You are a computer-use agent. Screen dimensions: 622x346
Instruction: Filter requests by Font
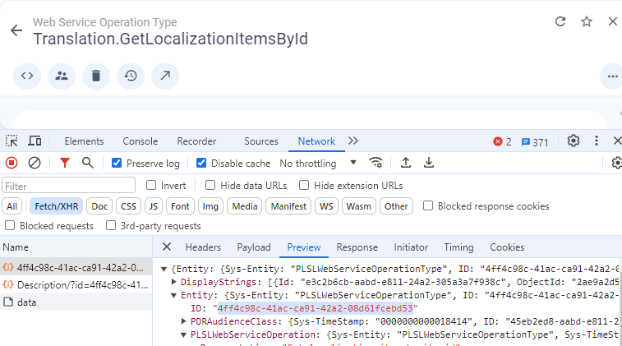tap(180, 206)
